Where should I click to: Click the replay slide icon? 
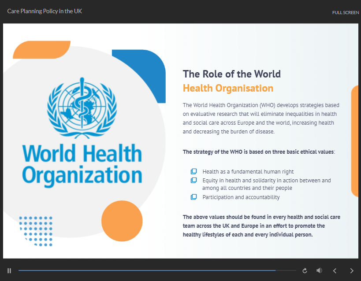point(305,270)
